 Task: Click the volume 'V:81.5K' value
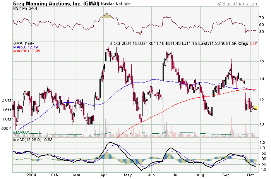[x=229, y=43]
